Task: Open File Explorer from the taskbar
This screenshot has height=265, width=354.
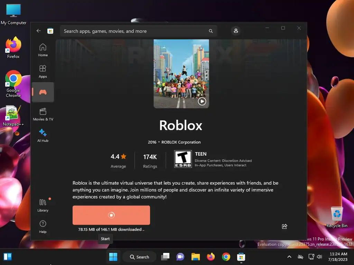Action: click(196, 257)
